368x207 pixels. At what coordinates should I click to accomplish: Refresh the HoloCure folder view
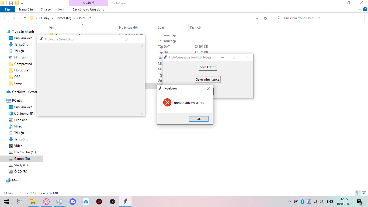coord(265,18)
